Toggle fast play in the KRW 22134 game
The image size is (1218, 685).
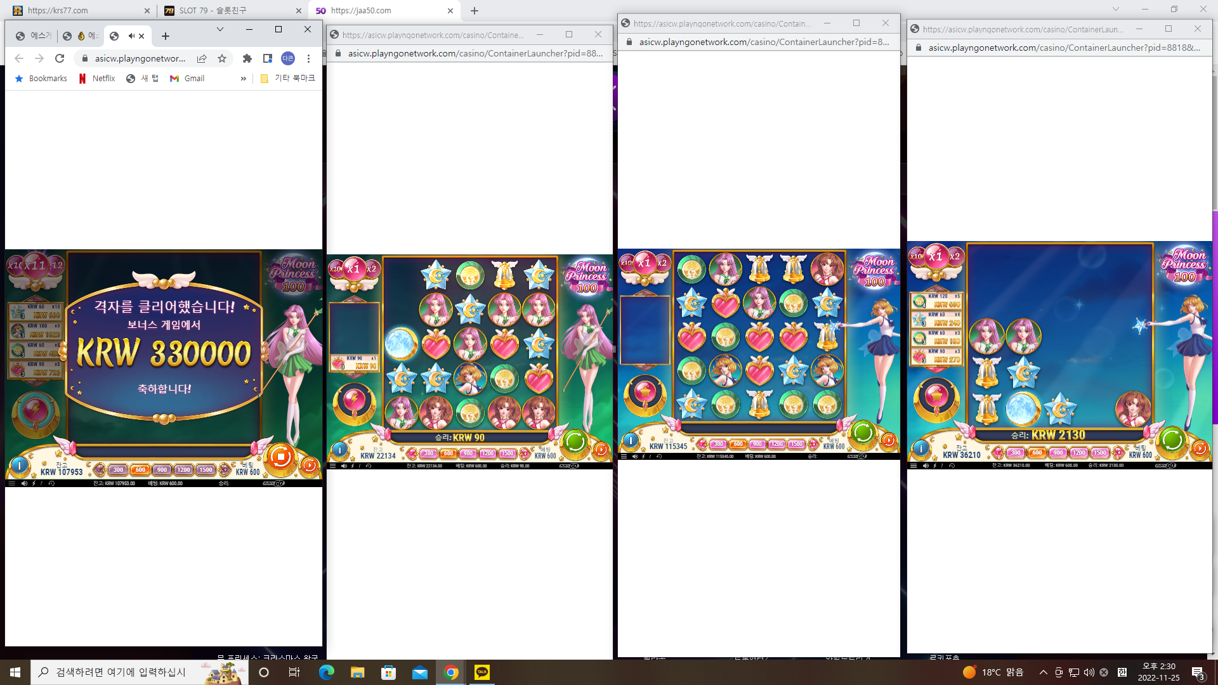coord(353,466)
